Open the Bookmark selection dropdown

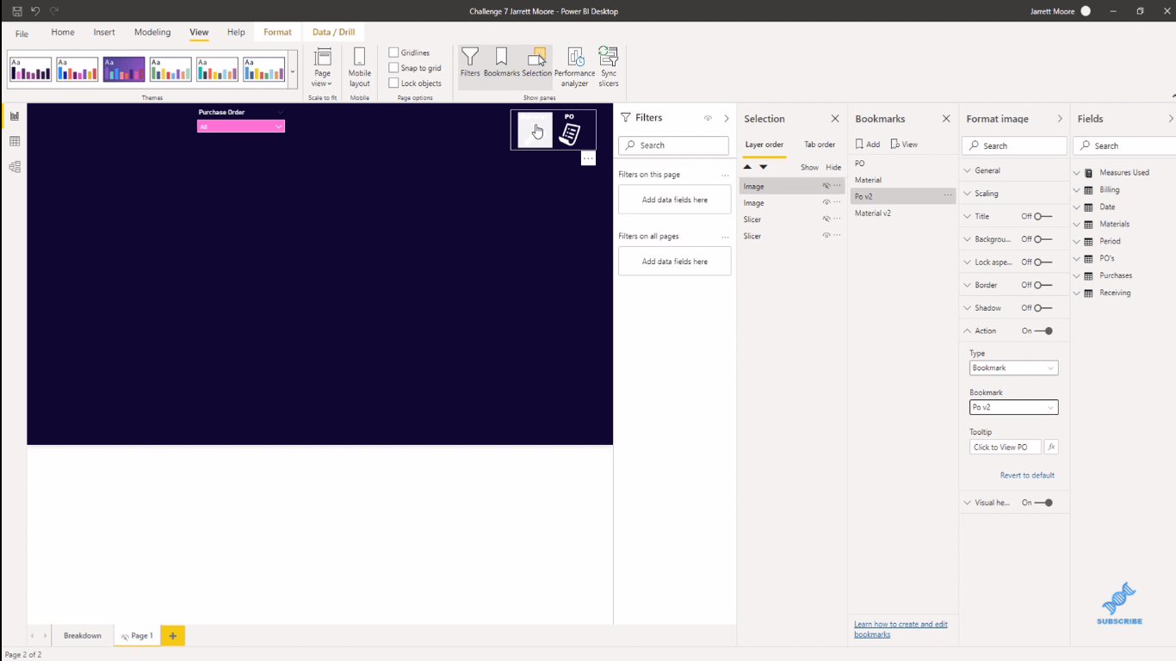1013,408
